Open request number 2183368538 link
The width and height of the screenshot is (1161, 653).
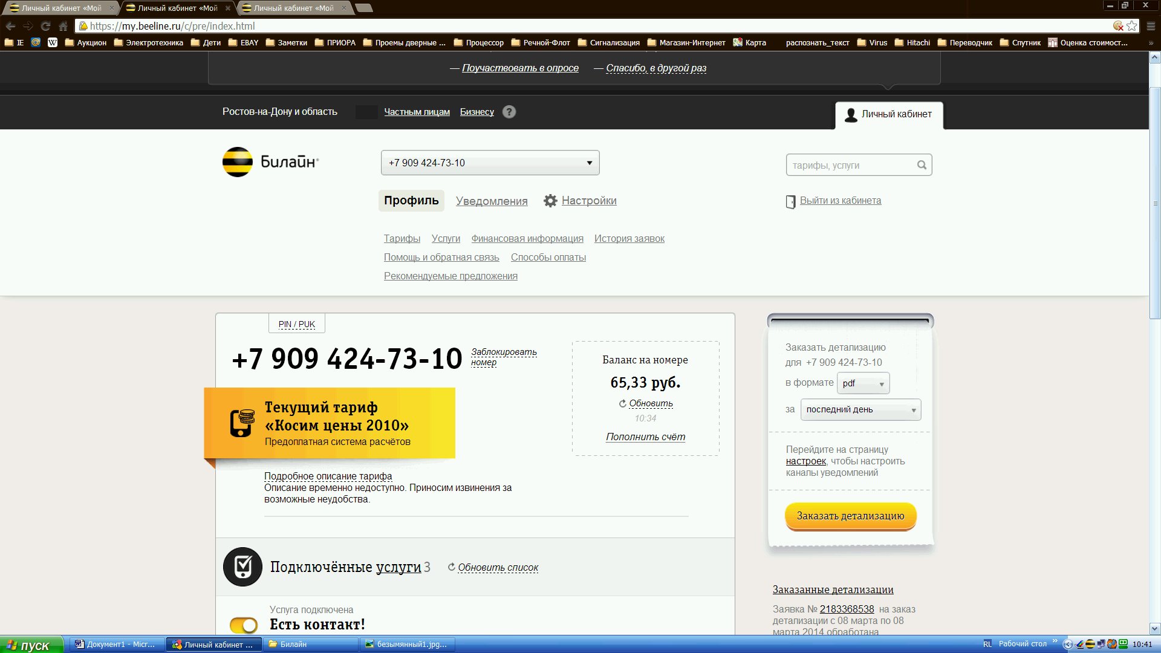847,609
